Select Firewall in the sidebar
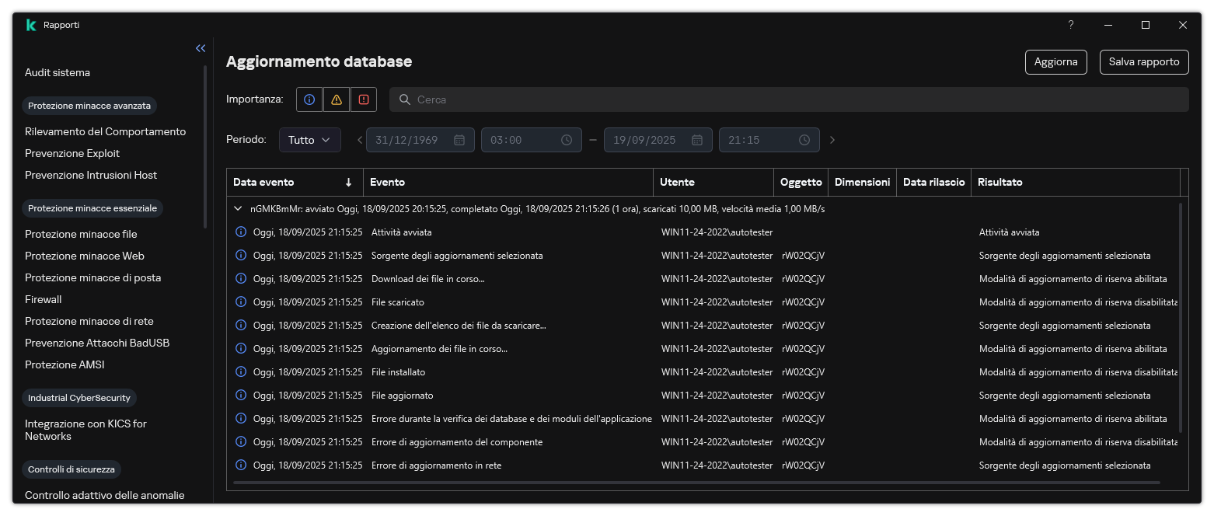The height and width of the screenshot is (516, 1214). coord(44,299)
